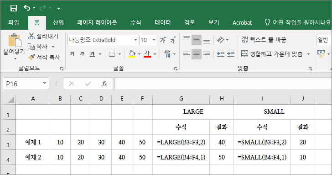Click the formula bar cancel X icon
The width and height of the screenshot is (332, 175).
pyautogui.click(x=72, y=84)
